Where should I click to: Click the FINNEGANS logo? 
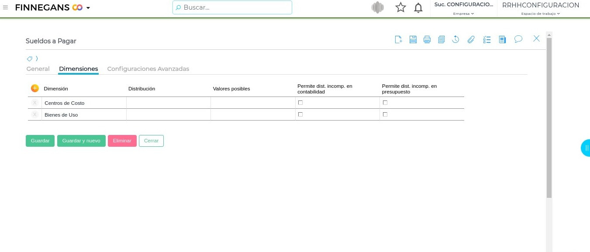pos(49,7)
